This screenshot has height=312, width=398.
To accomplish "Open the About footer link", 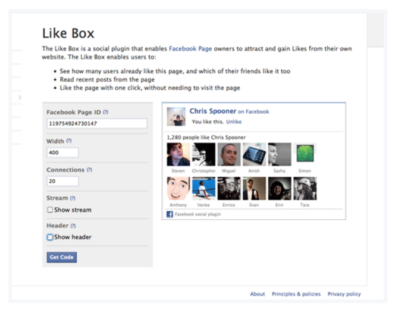I will click(258, 294).
